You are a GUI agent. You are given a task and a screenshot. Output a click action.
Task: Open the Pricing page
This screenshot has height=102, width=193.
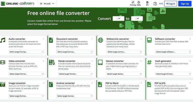click(x=133, y=3)
